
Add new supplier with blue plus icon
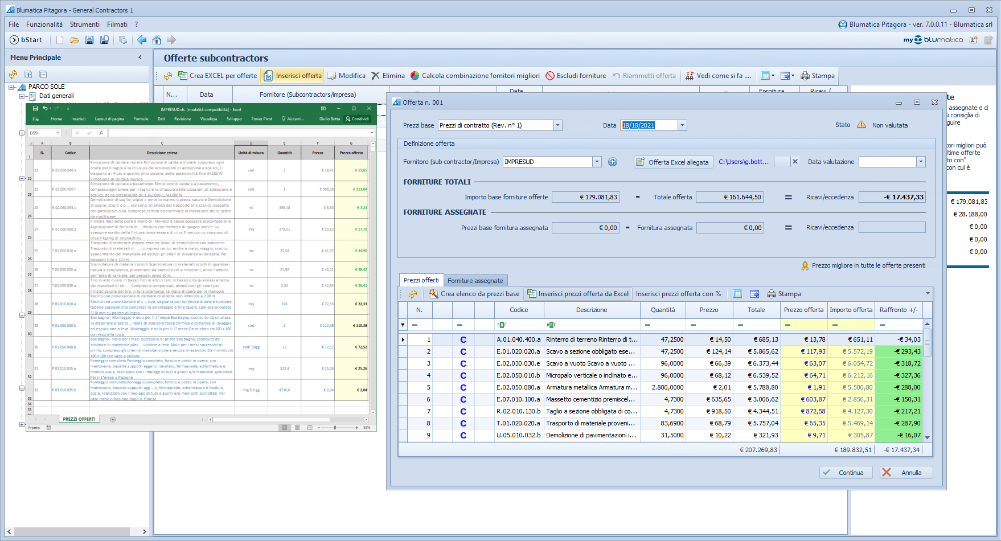point(613,162)
